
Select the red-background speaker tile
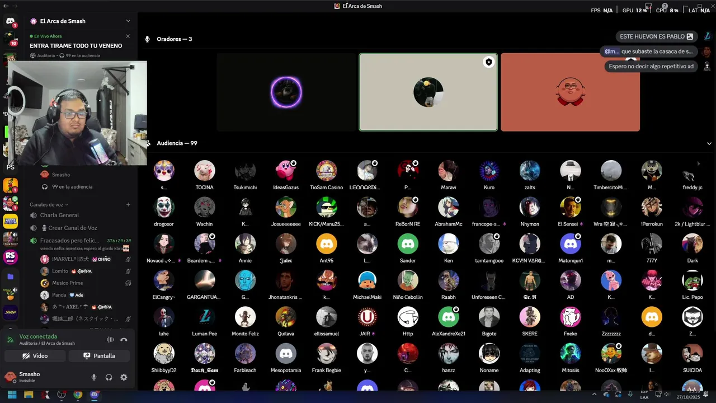click(570, 92)
